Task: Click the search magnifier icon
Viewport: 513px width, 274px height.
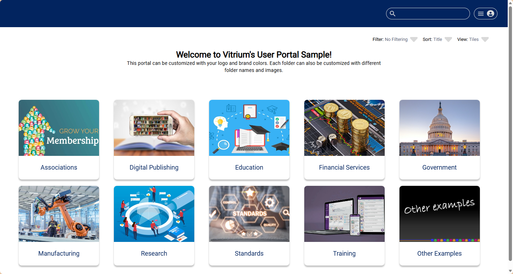Action: click(392, 13)
